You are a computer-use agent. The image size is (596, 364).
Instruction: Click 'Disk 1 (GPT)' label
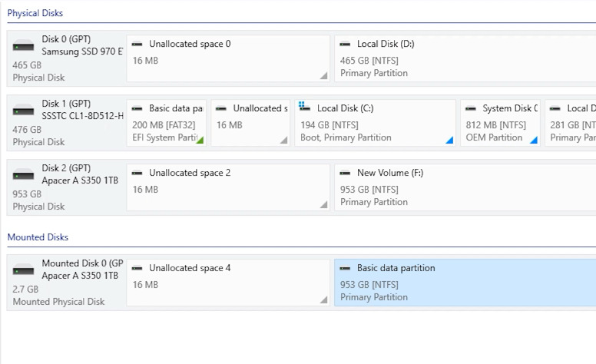pos(66,104)
